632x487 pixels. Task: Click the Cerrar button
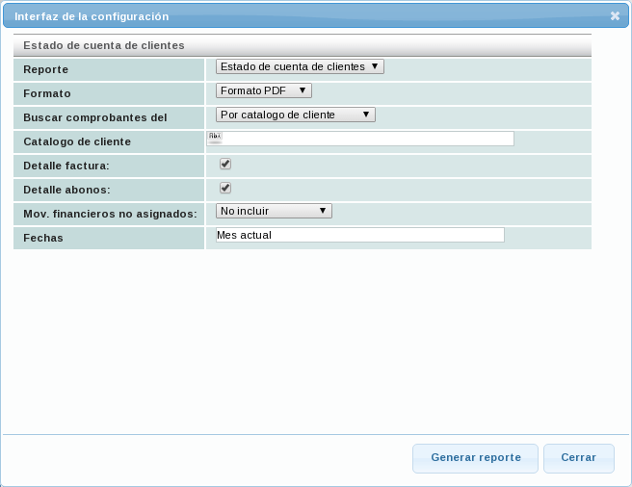pyautogui.click(x=578, y=458)
